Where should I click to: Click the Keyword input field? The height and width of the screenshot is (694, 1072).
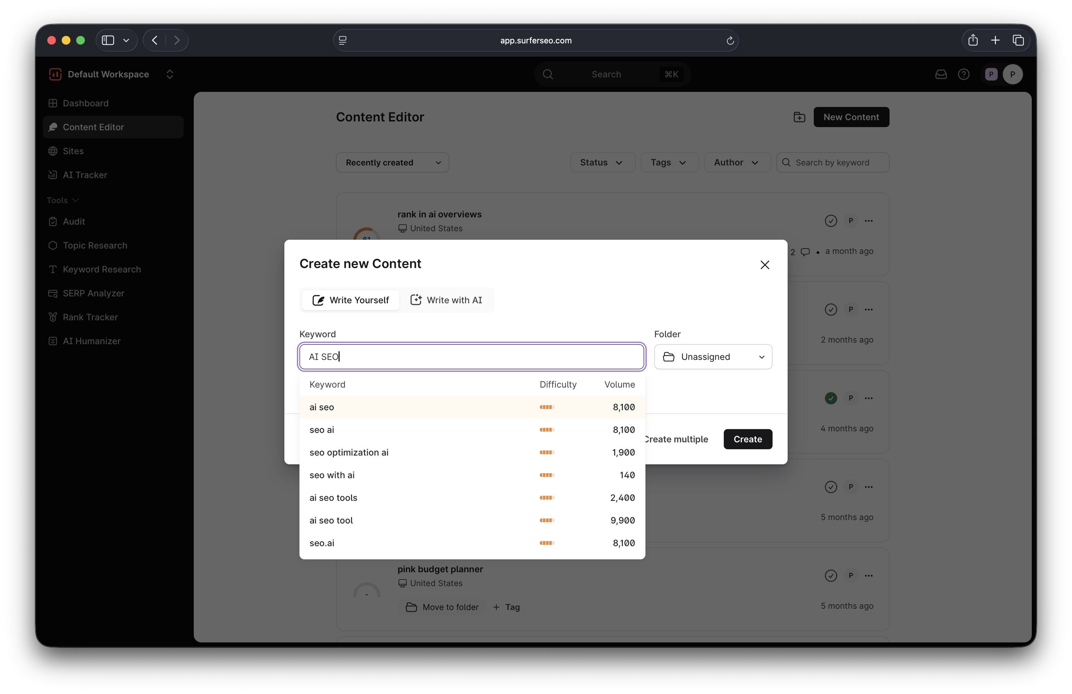click(x=472, y=357)
